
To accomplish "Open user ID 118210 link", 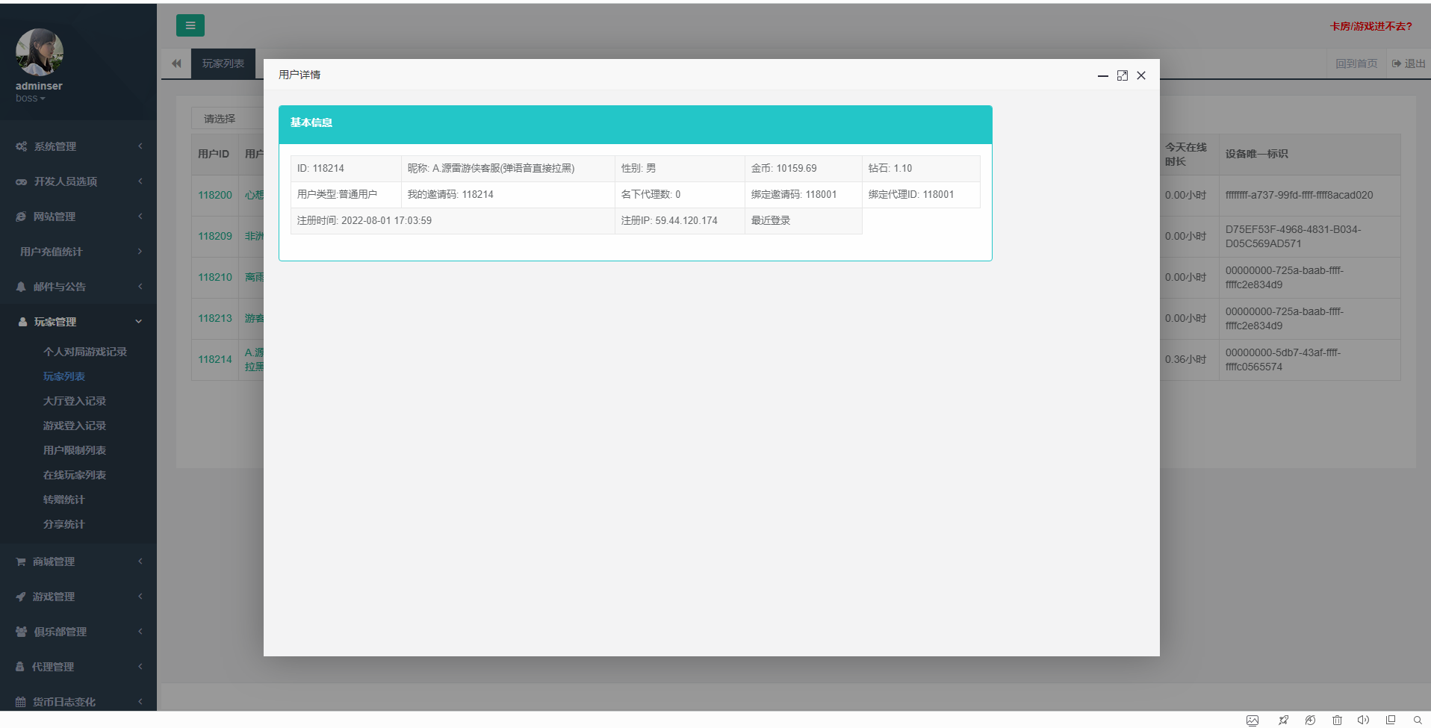I will pos(215,277).
